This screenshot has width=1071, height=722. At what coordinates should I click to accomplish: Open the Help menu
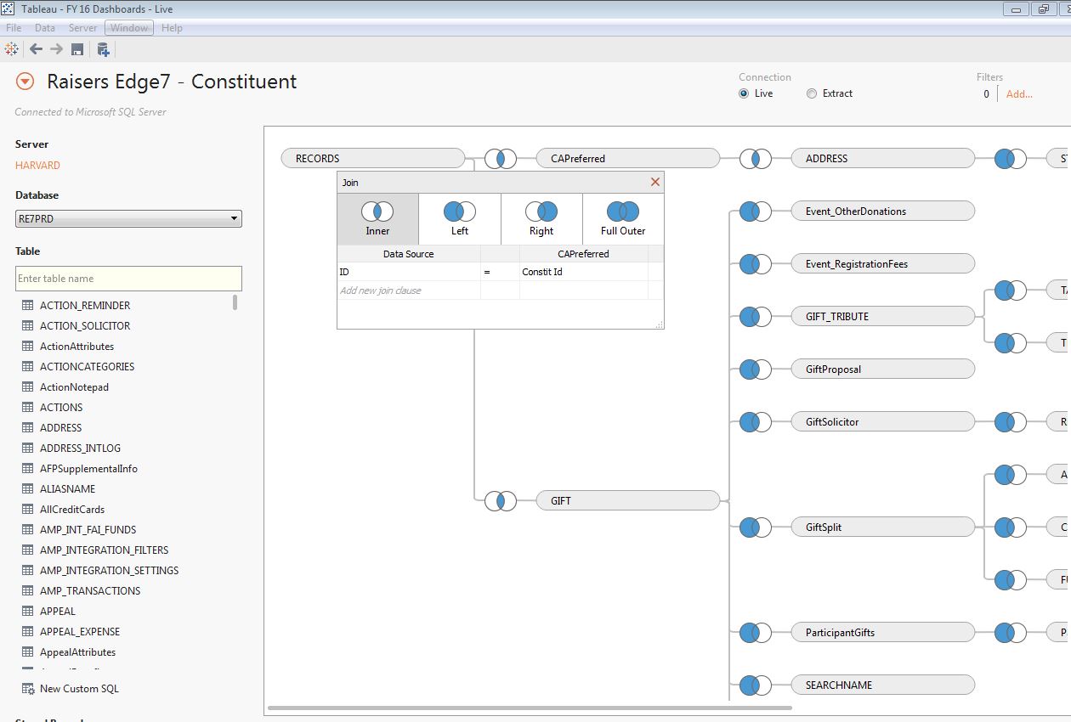point(172,28)
